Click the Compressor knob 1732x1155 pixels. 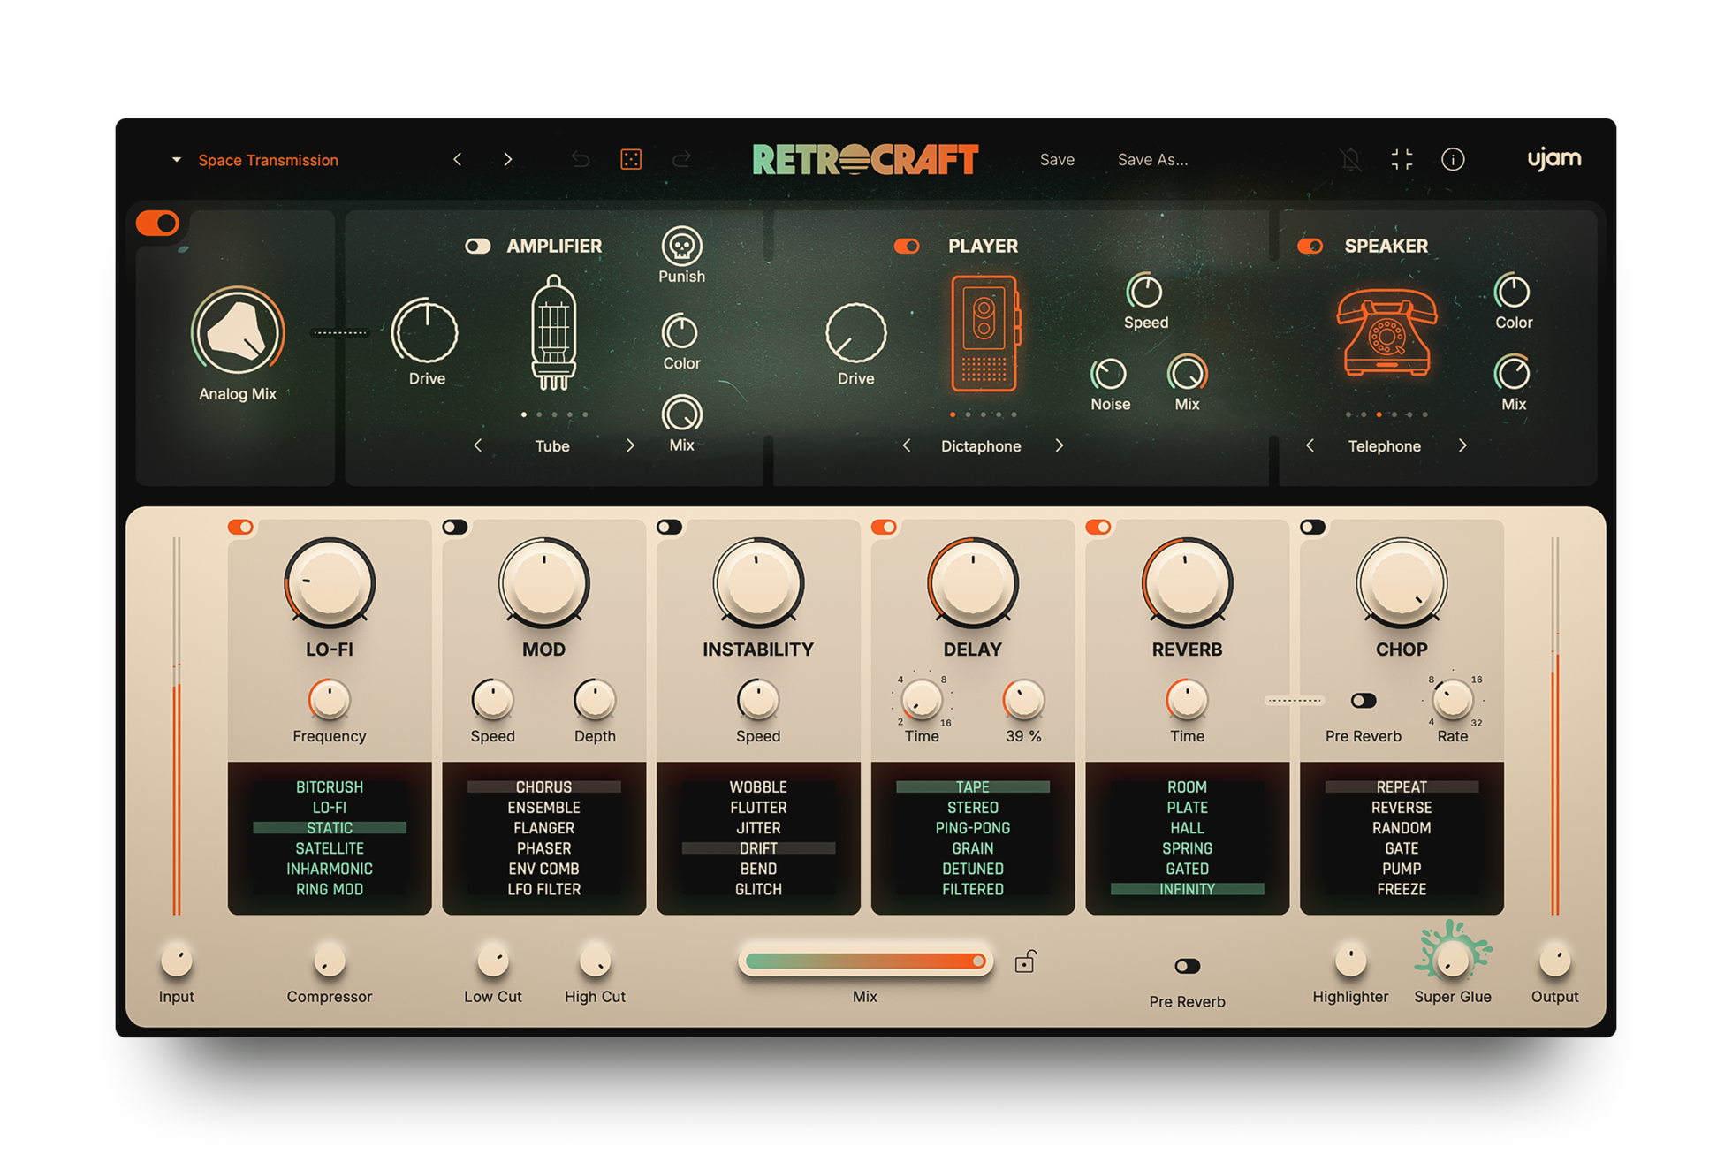pyautogui.click(x=329, y=960)
